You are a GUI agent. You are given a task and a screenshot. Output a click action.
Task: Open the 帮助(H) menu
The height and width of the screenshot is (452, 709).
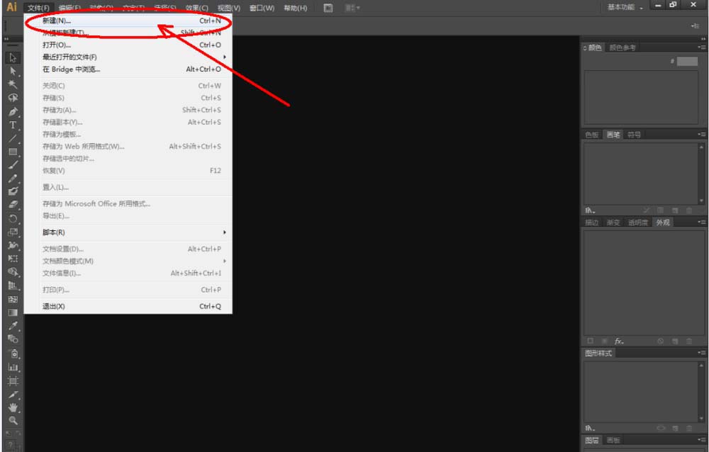(x=295, y=8)
